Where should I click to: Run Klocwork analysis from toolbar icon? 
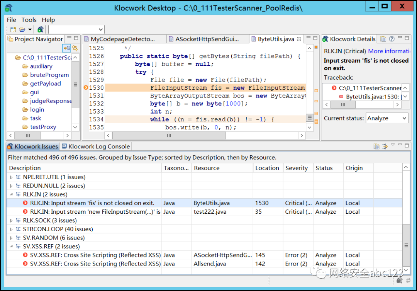[41, 30]
